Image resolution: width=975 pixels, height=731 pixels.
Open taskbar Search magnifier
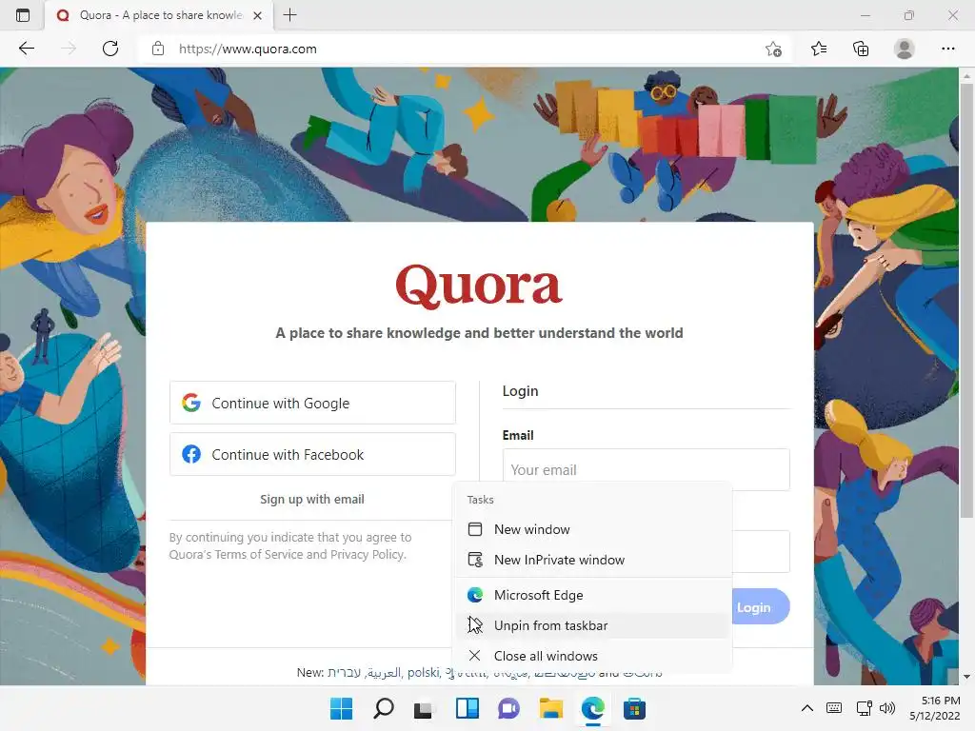point(383,708)
